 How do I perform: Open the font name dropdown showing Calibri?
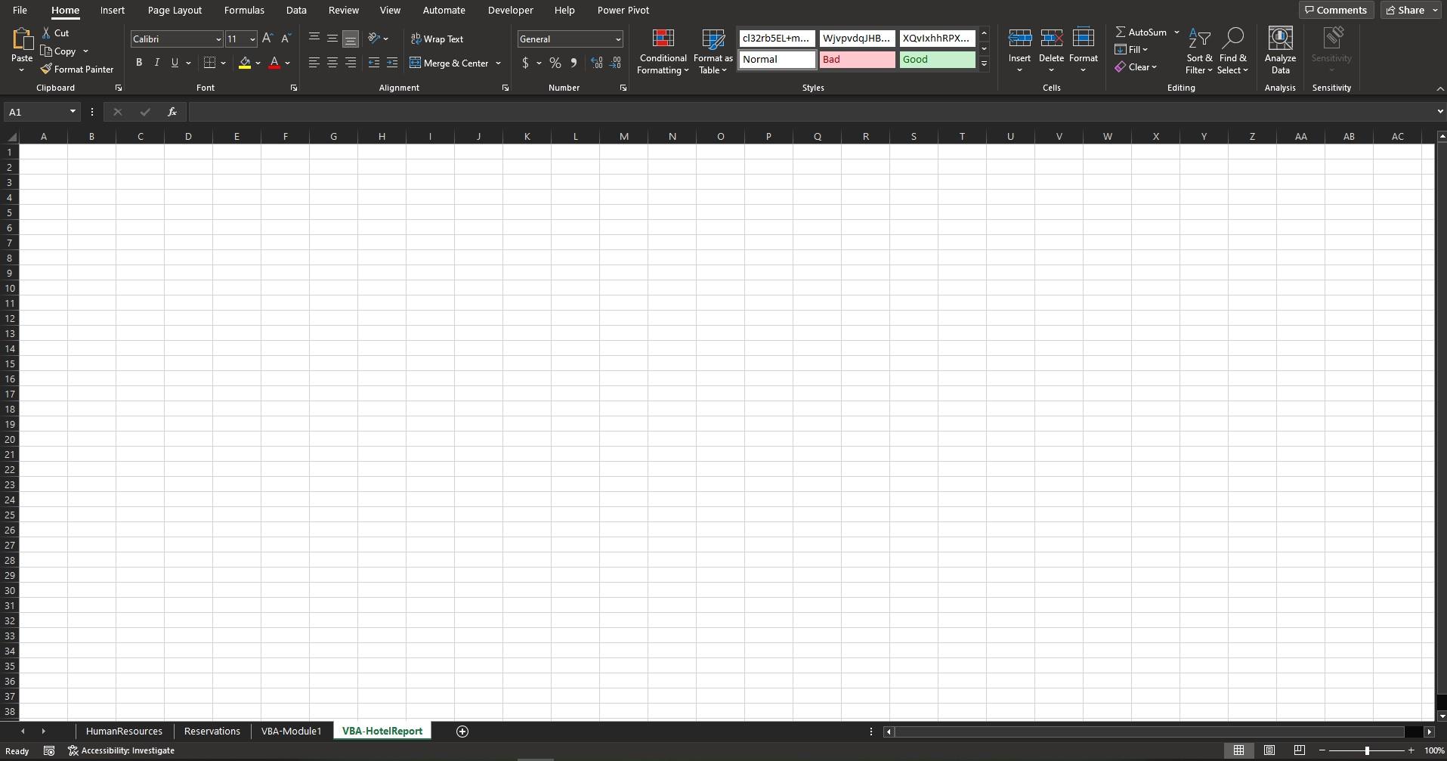(218, 39)
